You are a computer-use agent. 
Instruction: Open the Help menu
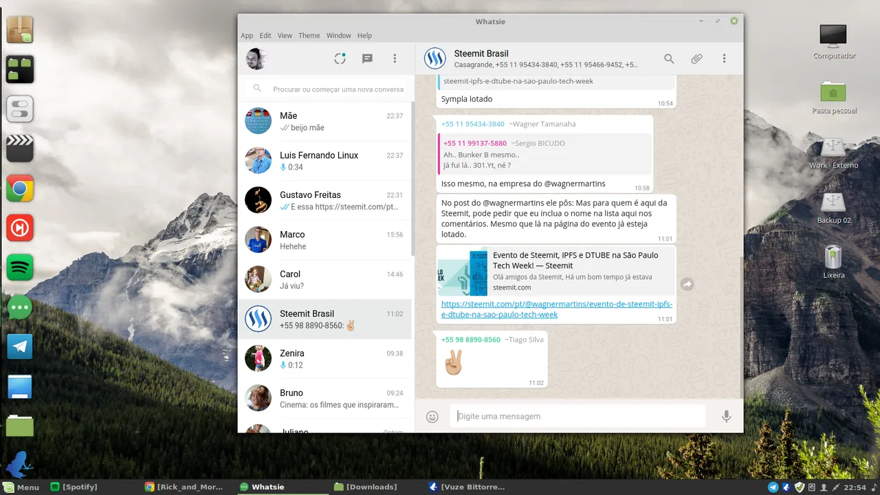coord(364,36)
